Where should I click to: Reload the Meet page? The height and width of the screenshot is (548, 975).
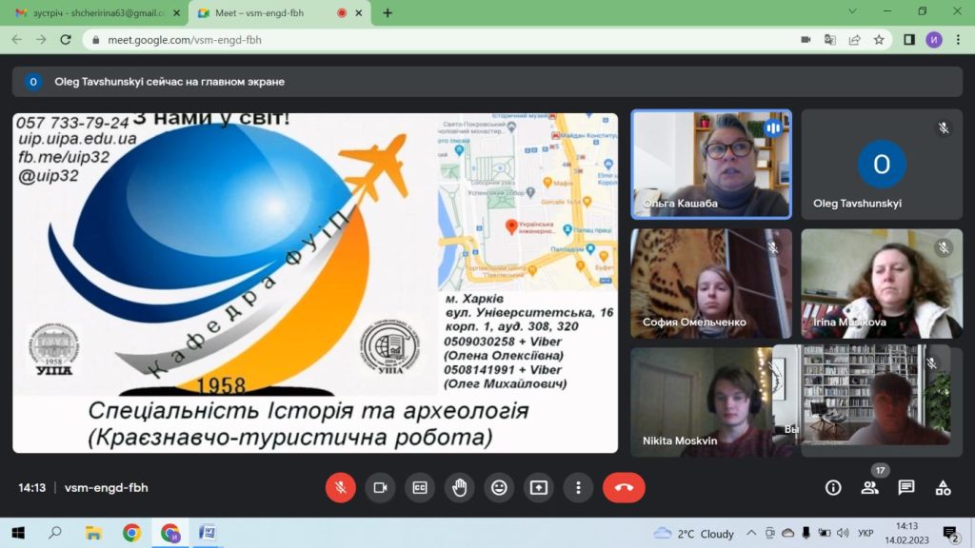point(66,40)
